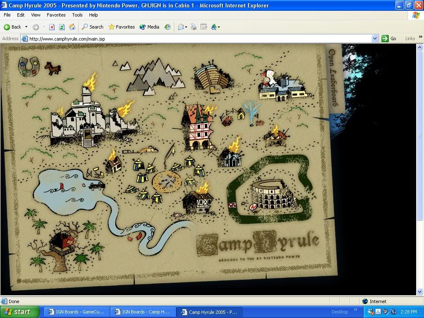Click the brown horse on the map
The width and height of the screenshot is (424, 318).
53,68
